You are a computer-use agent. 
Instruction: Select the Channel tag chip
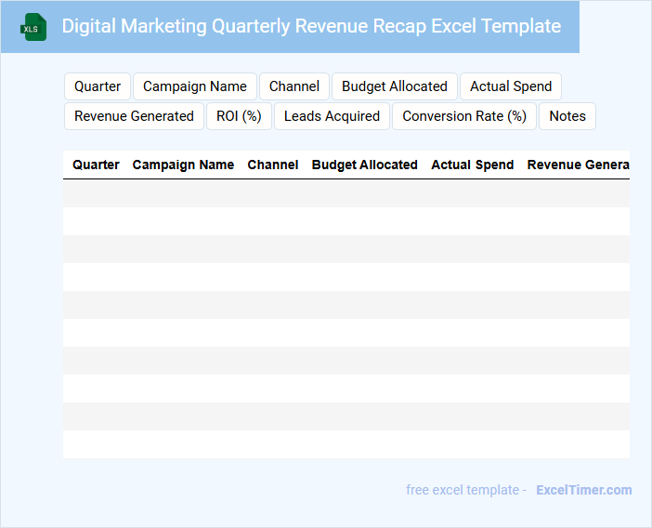[x=294, y=86]
